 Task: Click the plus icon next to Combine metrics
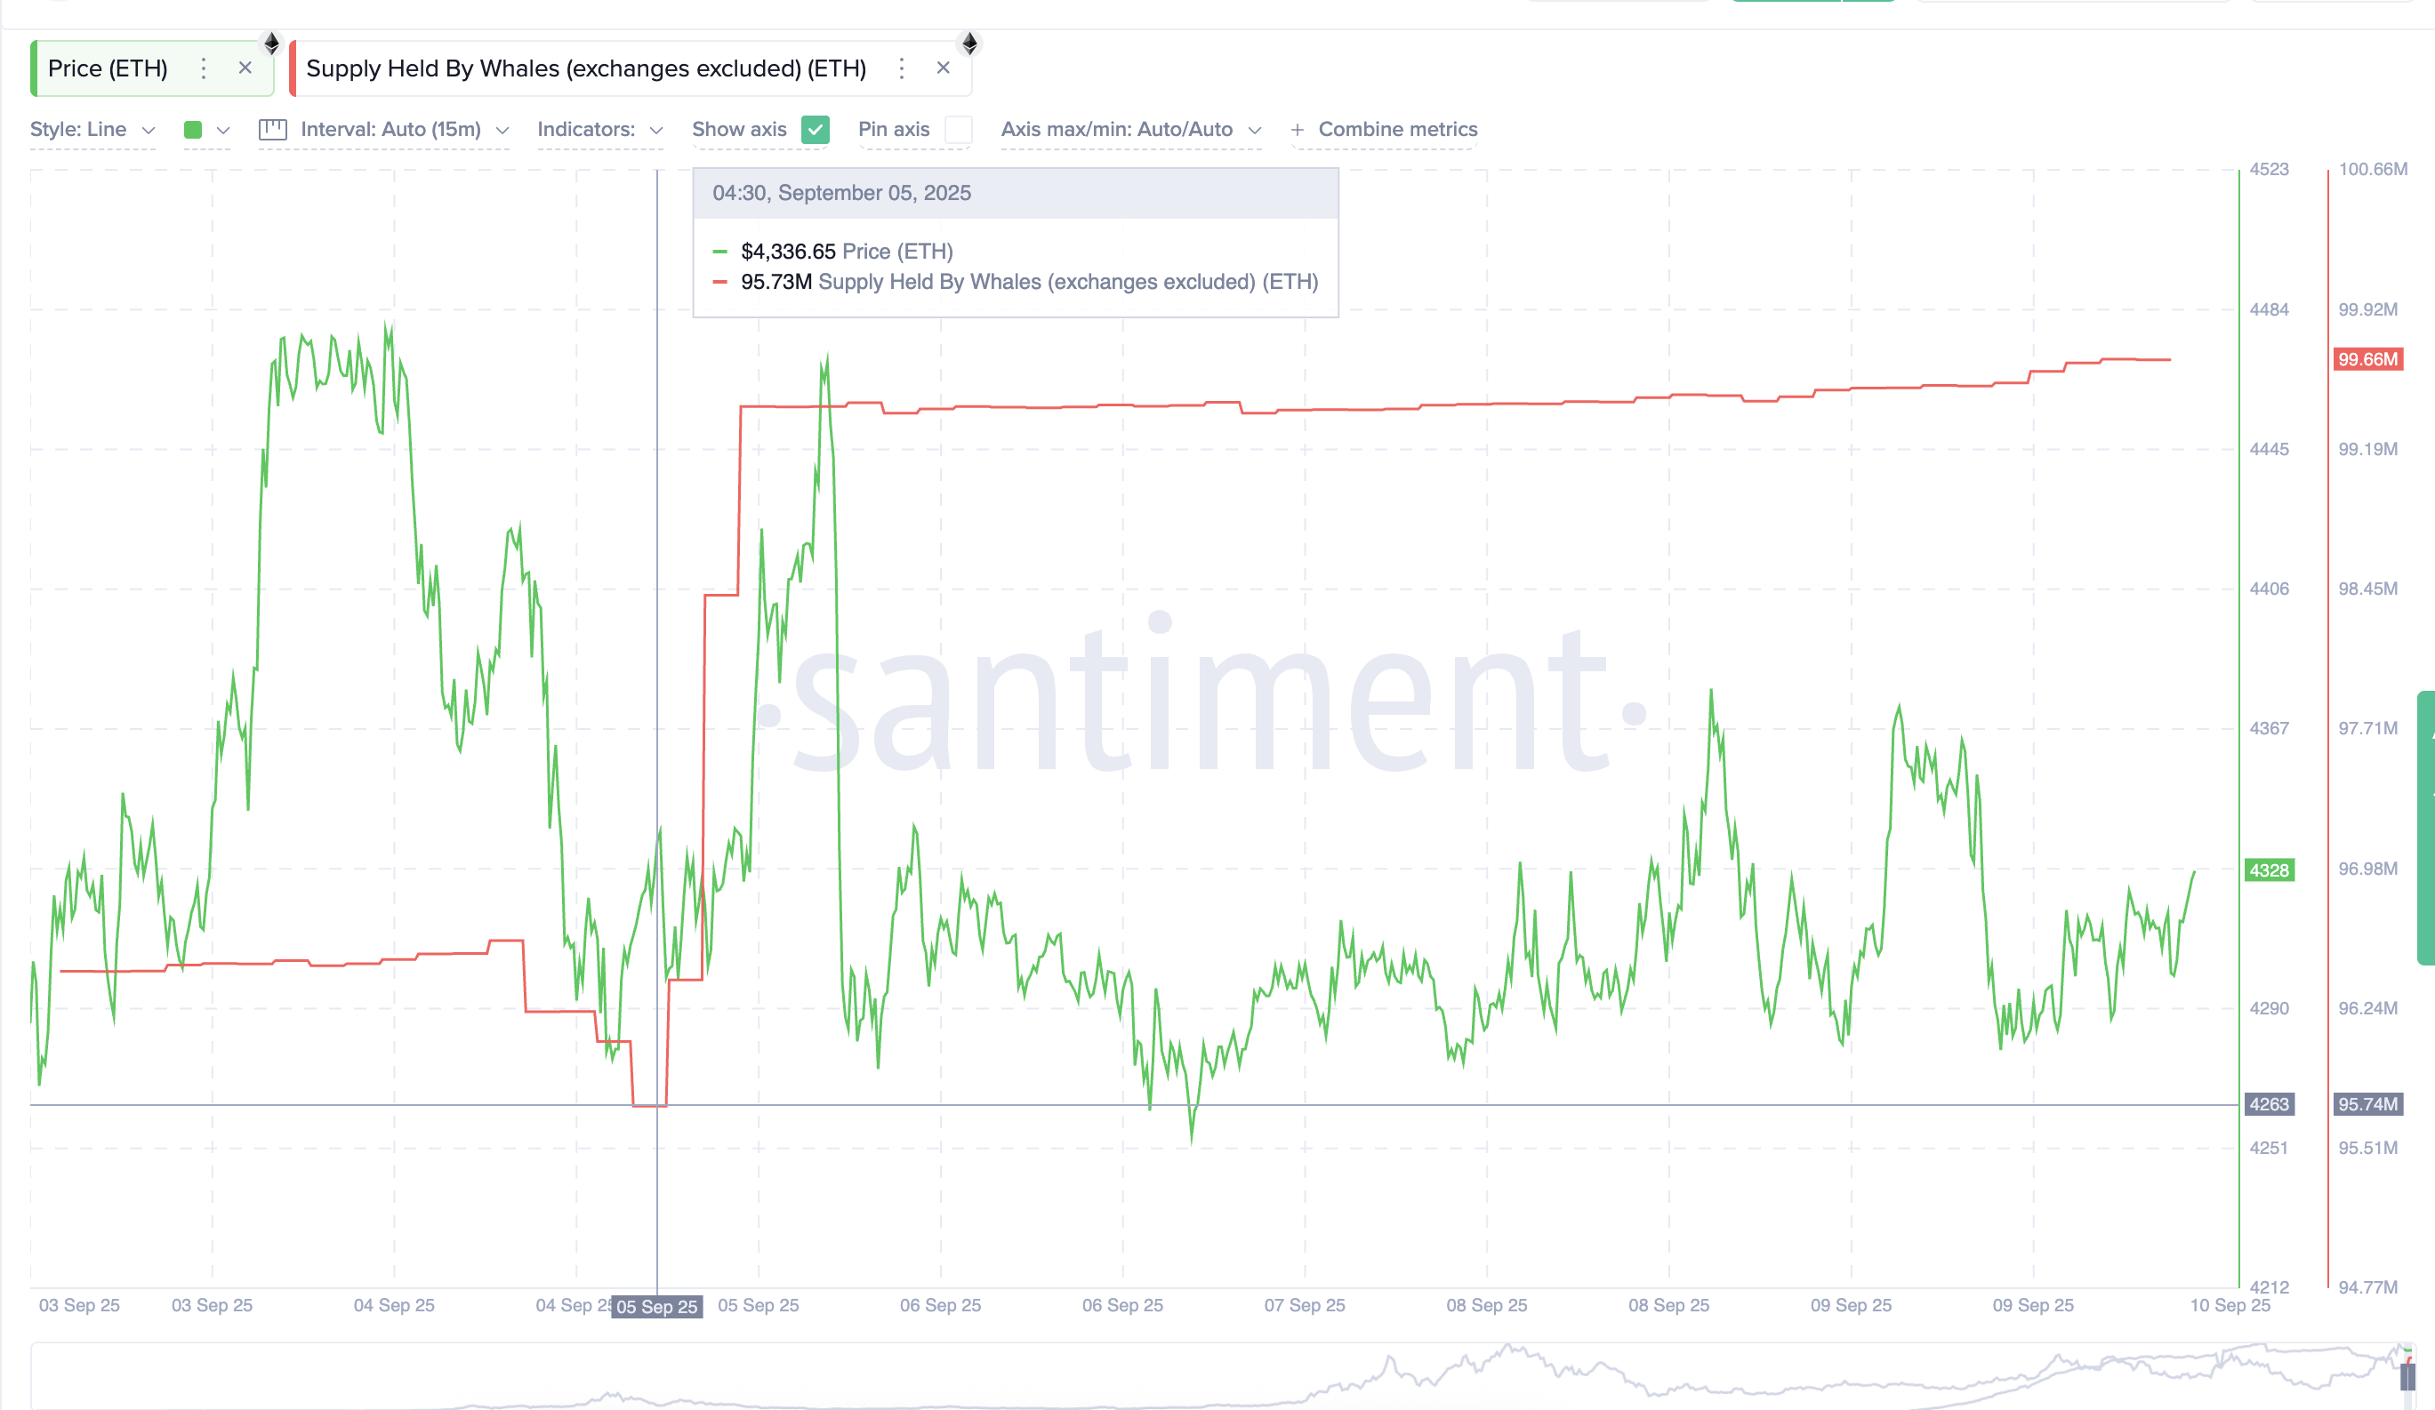(x=1298, y=130)
